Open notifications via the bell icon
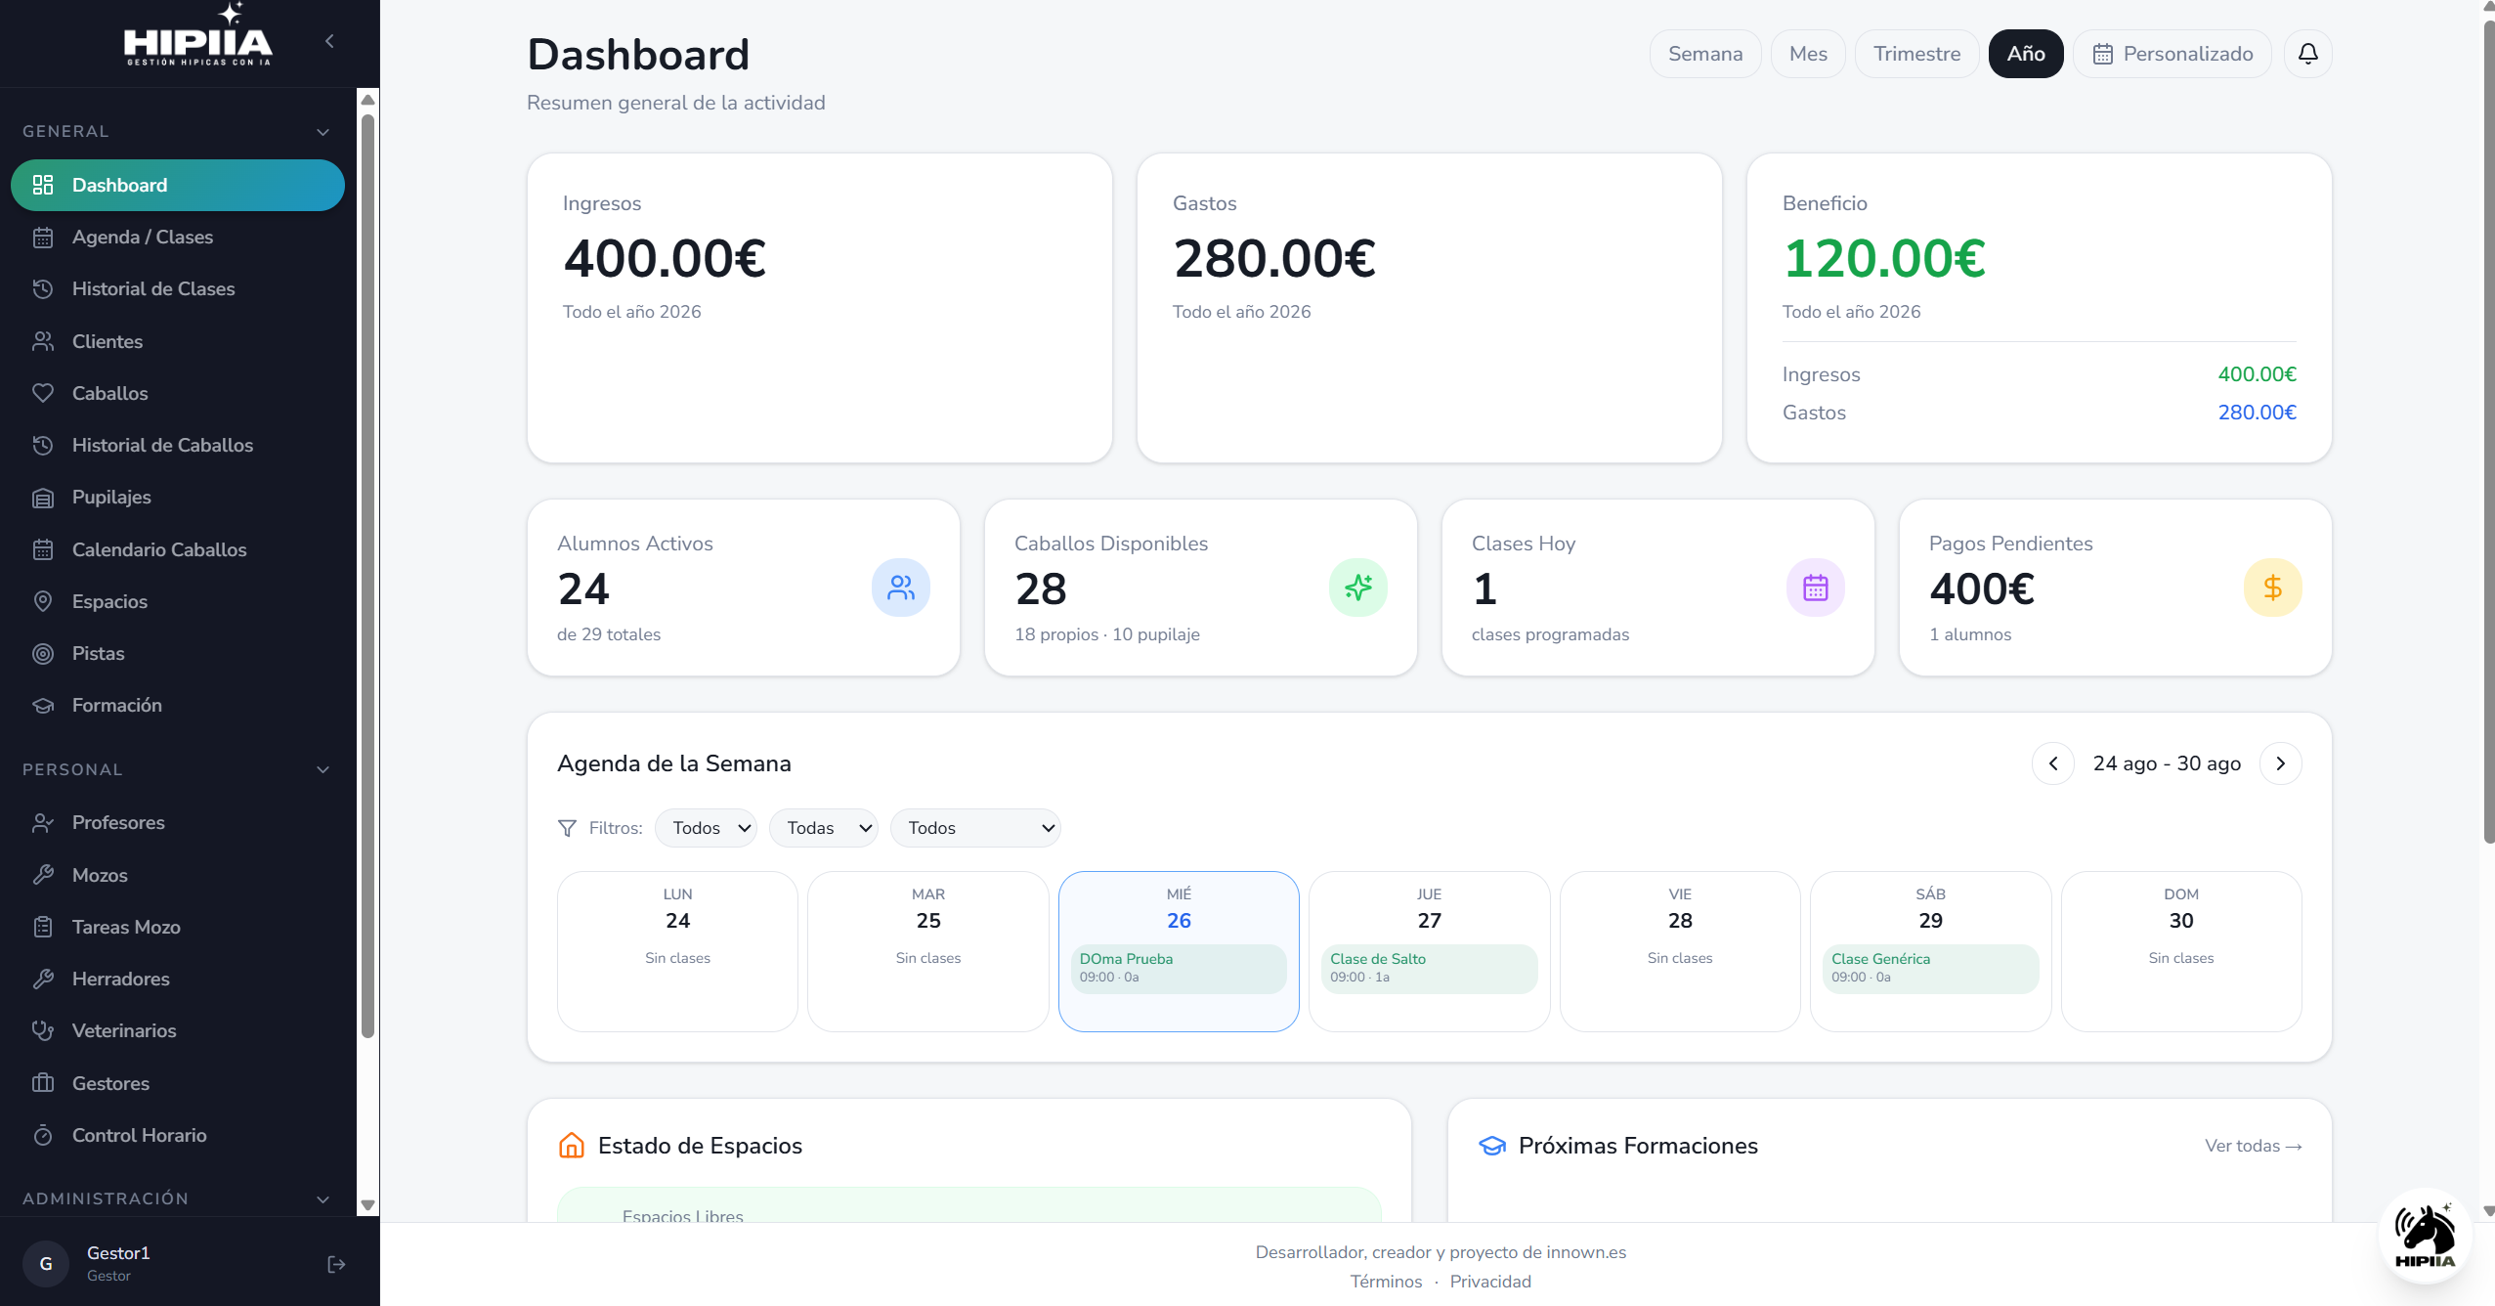The height and width of the screenshot is (1306, 2495). click(x=2307, y=54)
